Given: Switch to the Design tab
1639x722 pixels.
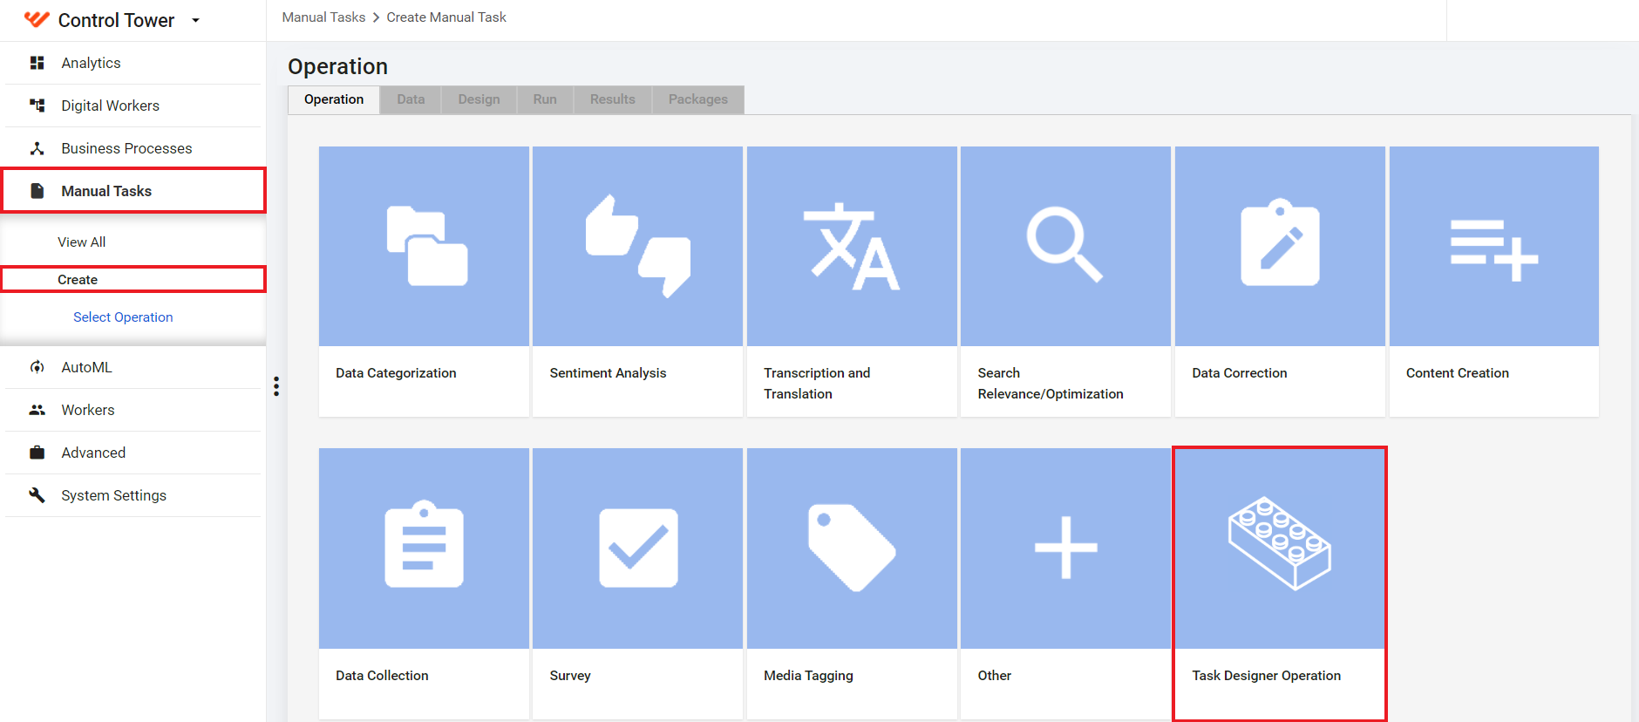Looking at the screenshot, I should coord(479,99).
